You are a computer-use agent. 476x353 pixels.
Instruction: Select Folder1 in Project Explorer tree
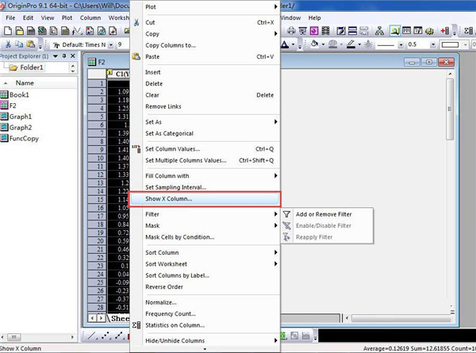click(x=32, y=68)
